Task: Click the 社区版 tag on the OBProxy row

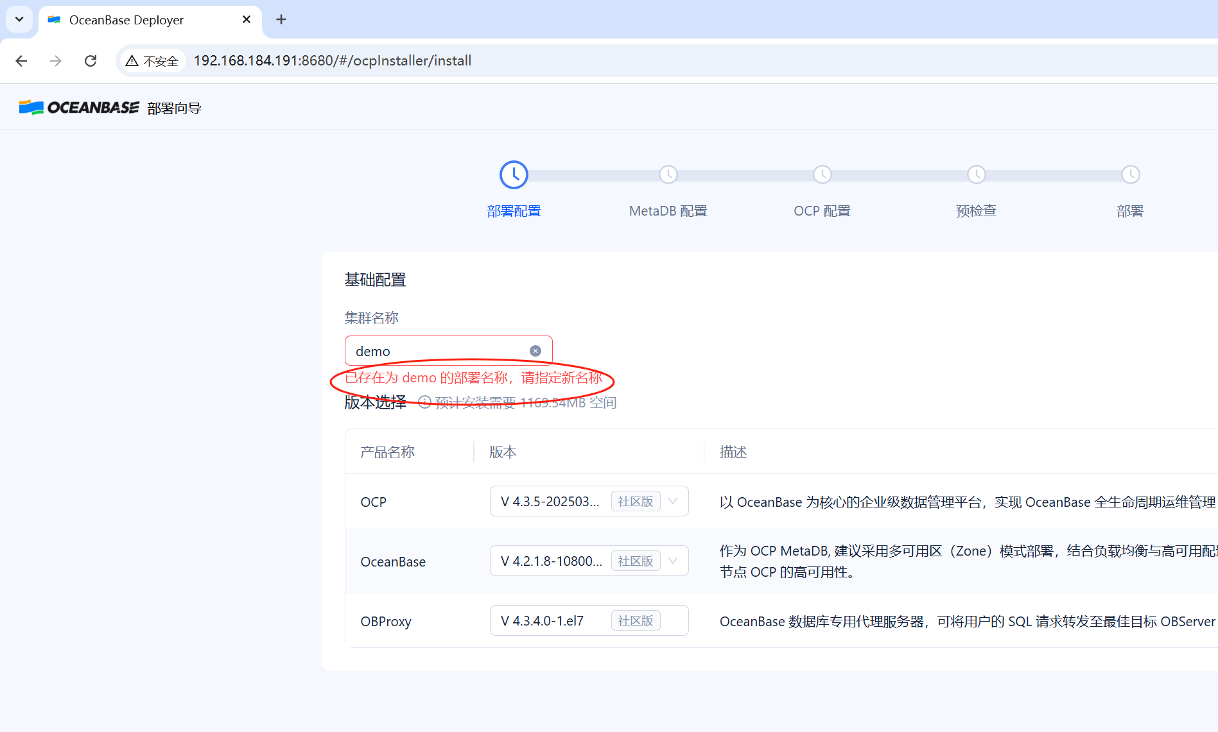Action: (635, 620)
